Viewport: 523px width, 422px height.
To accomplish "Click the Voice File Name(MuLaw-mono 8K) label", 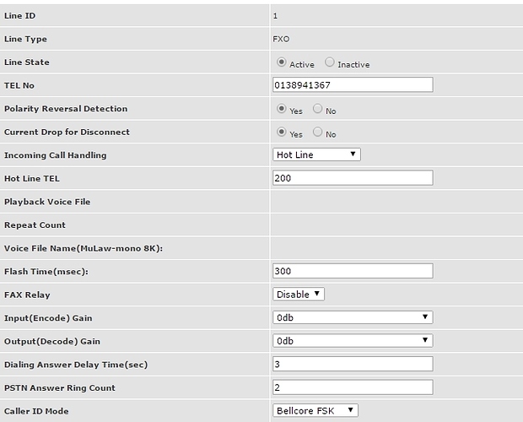I will [x=84, y=248].
